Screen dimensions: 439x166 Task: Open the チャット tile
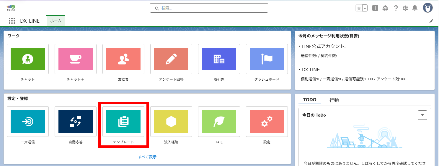[28, 59]
